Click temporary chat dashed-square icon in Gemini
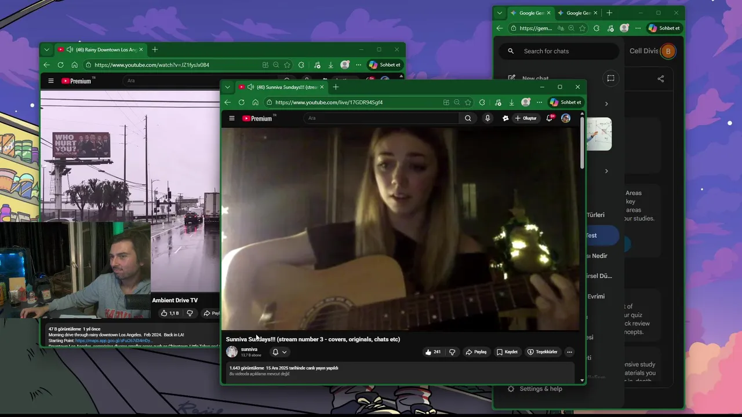This screenshot has height=417, width=742. click(610, 78)
